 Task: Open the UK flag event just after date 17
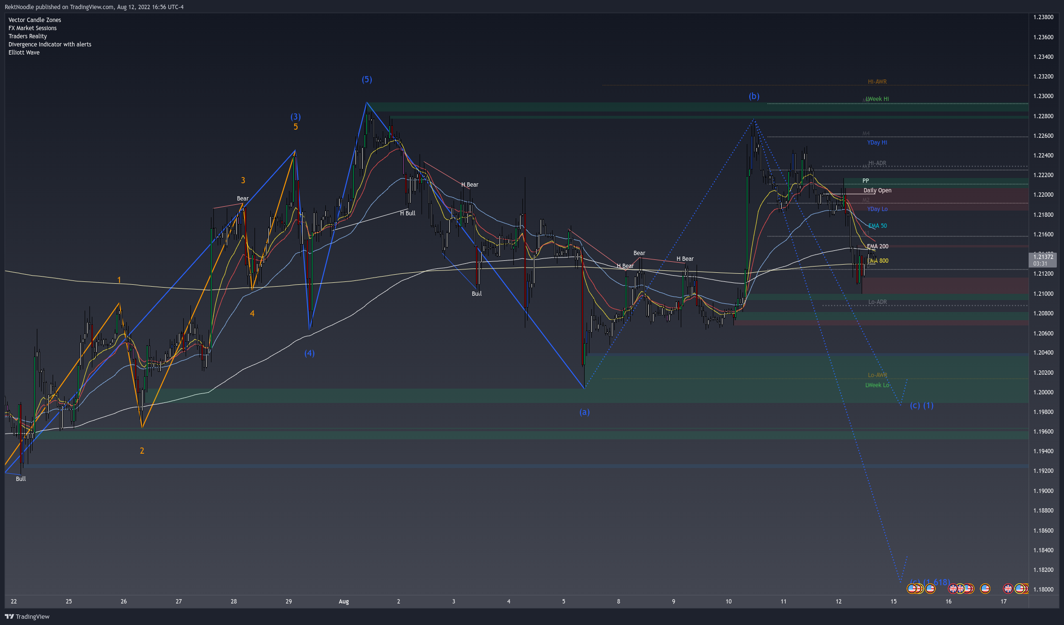tap(1008, 589)
